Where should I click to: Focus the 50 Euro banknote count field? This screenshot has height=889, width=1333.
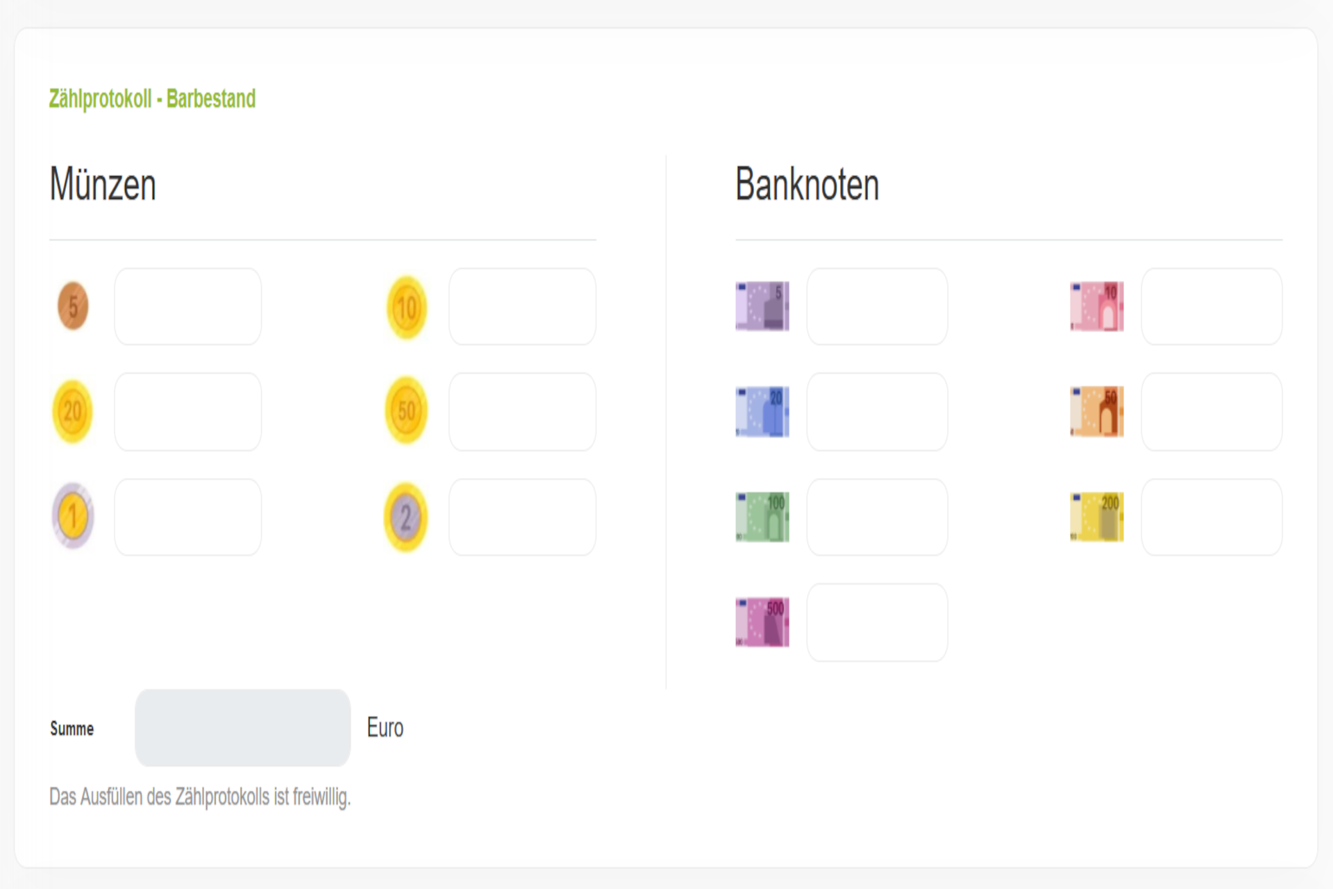[x=1212, y=412]
